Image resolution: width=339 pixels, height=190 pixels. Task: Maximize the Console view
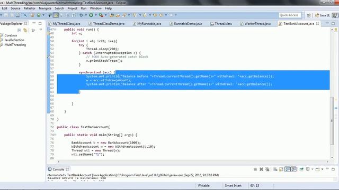click(x=333, y=169)
